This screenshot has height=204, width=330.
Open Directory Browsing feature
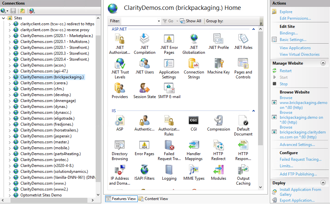click(x=120, y=151)
